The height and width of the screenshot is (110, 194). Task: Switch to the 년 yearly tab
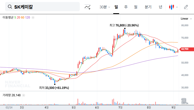tap(160, 7)
